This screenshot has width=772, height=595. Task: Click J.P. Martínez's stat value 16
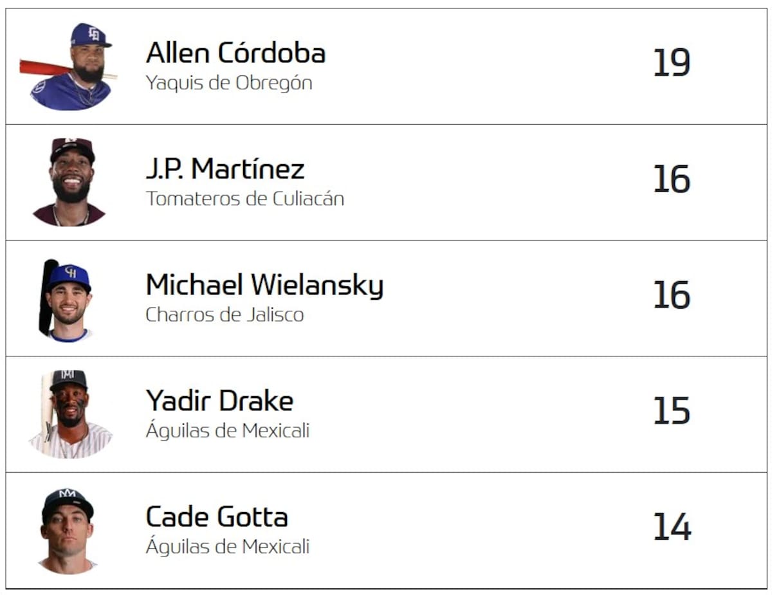[672, 179]
